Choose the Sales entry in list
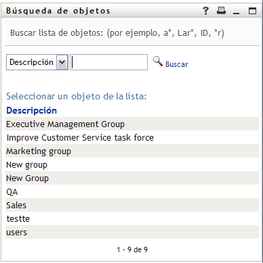The width and height of the screenshot is (263, 263). 132,205
